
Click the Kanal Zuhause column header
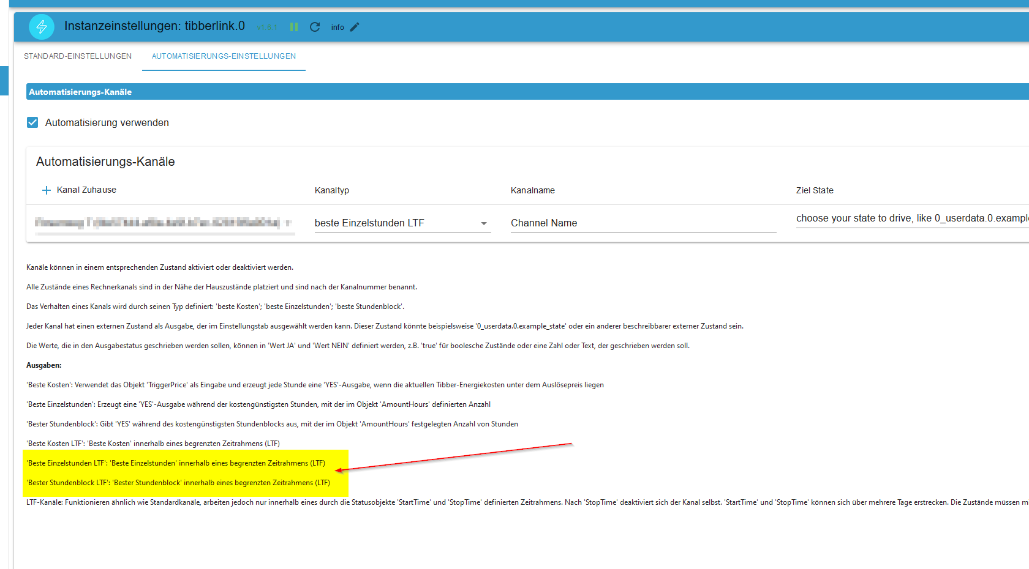click(86, 190)
